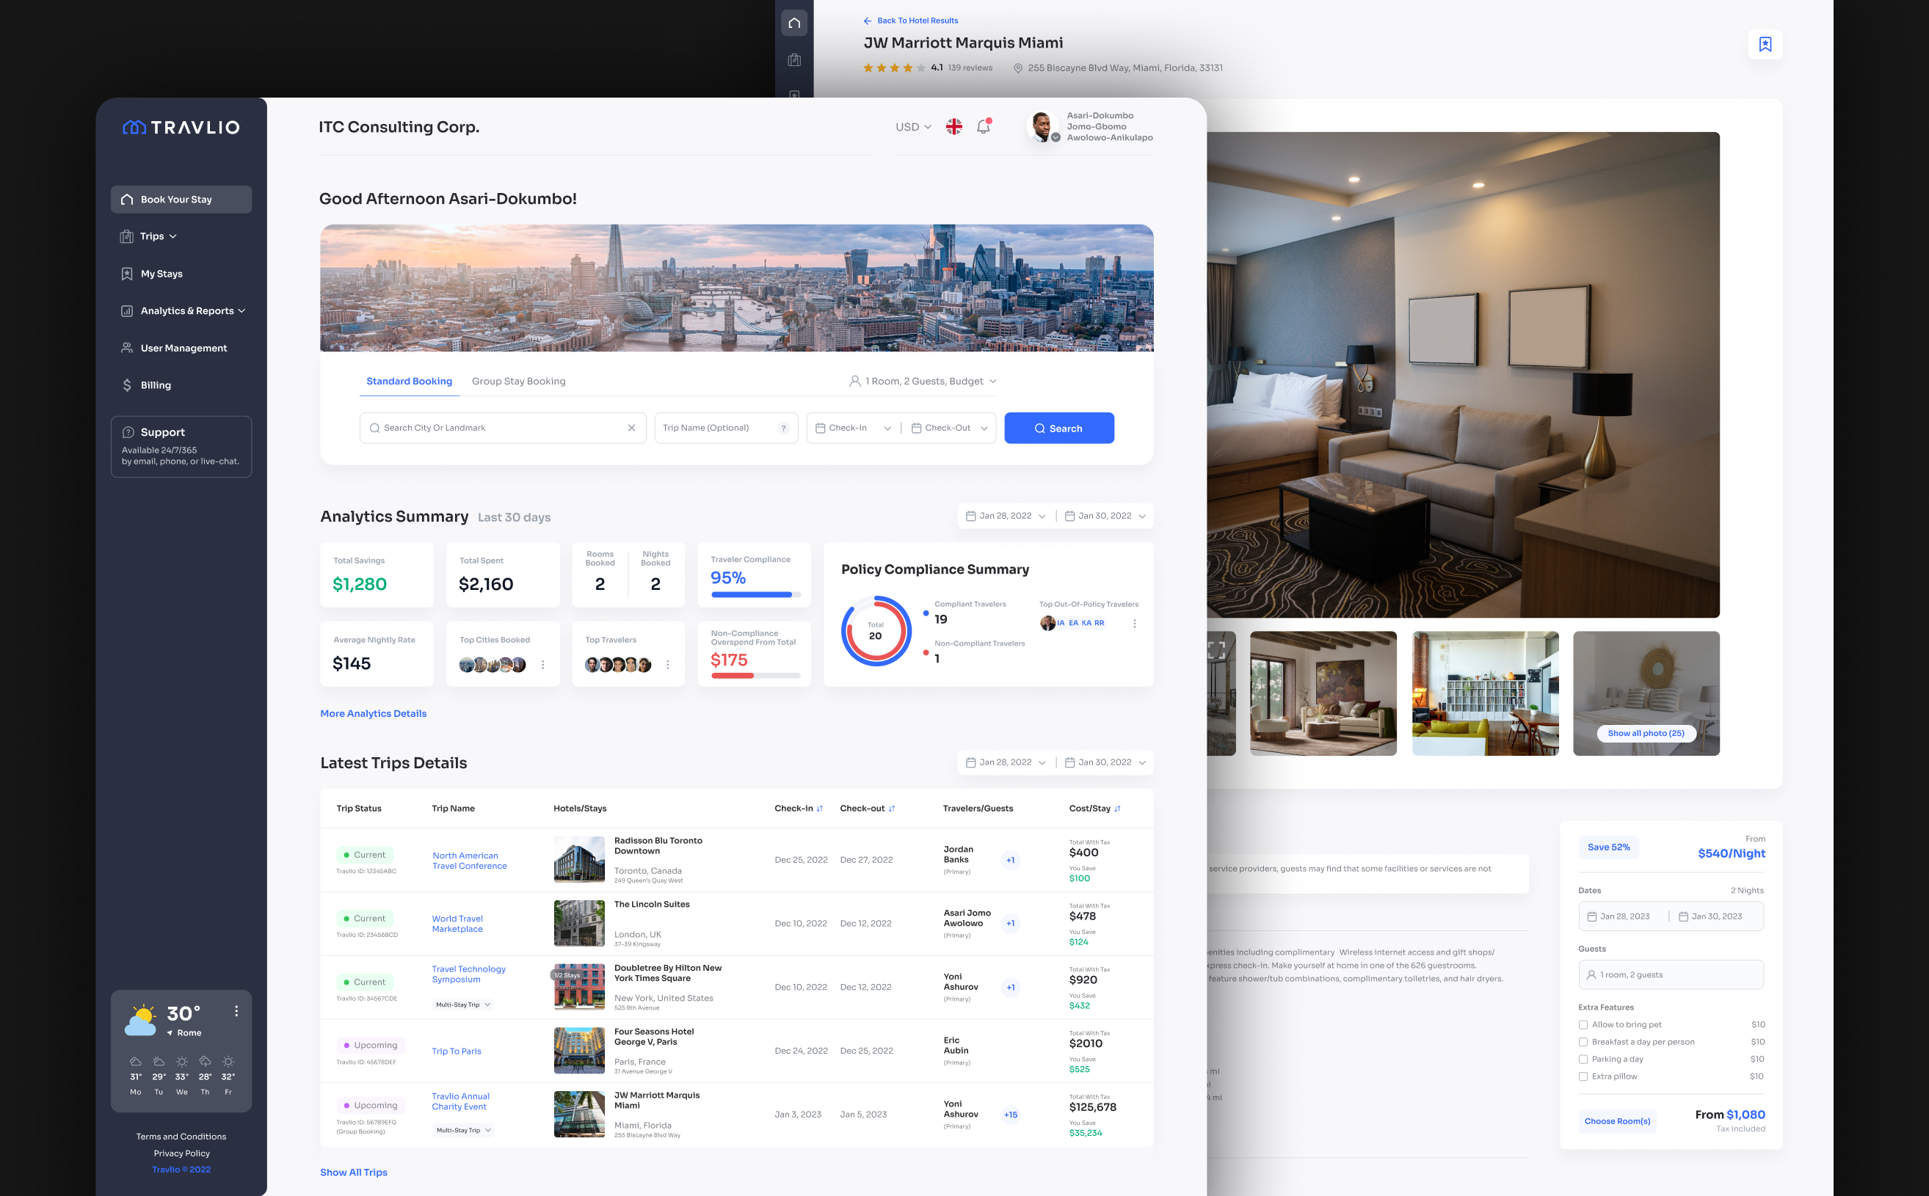Check Allow to bring pet option
Image resolution: width=1929 pixels, height=1196 pixels.
point(1583,1024)
